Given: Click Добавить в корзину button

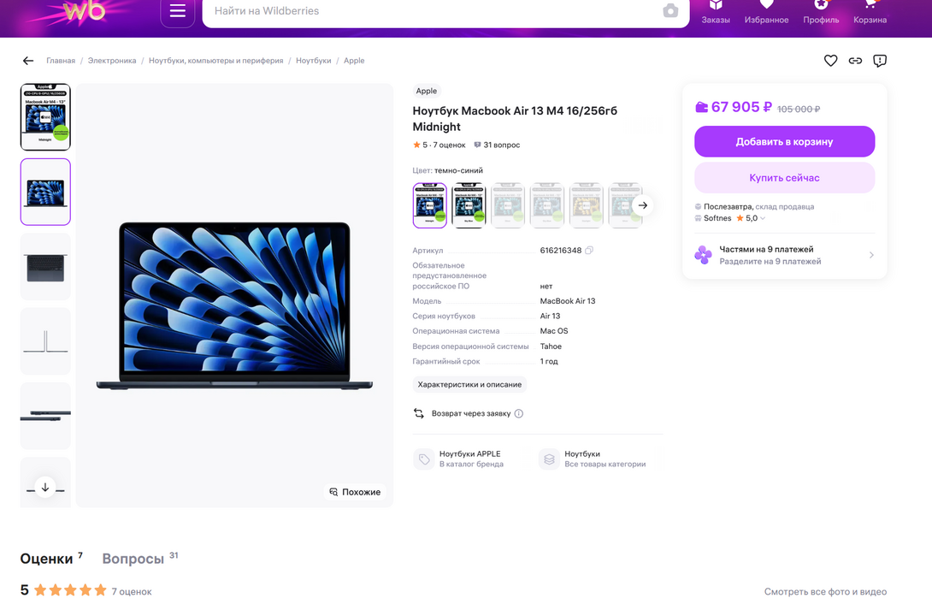Looking at the screenshot, I should 784,142.
